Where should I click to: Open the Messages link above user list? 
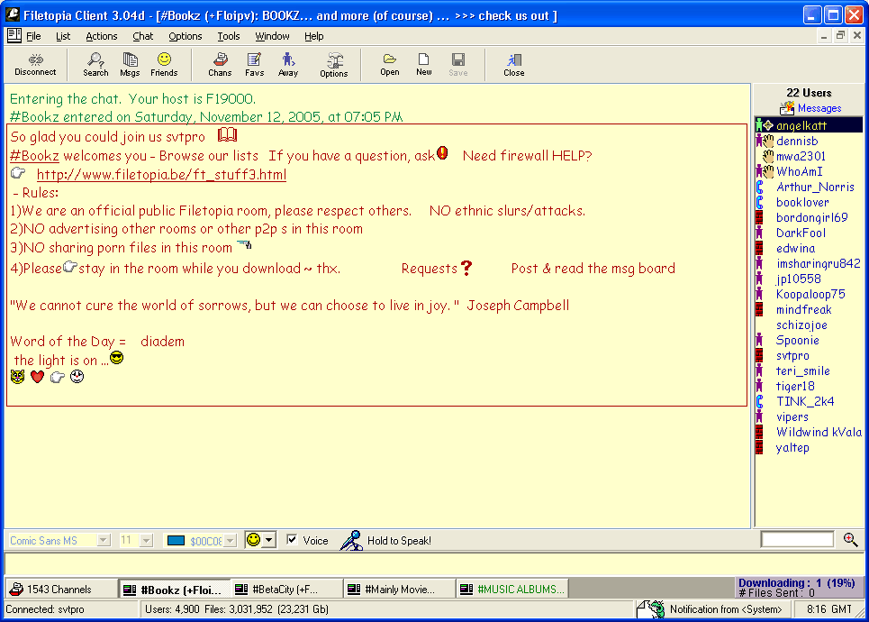click(819, 108)
